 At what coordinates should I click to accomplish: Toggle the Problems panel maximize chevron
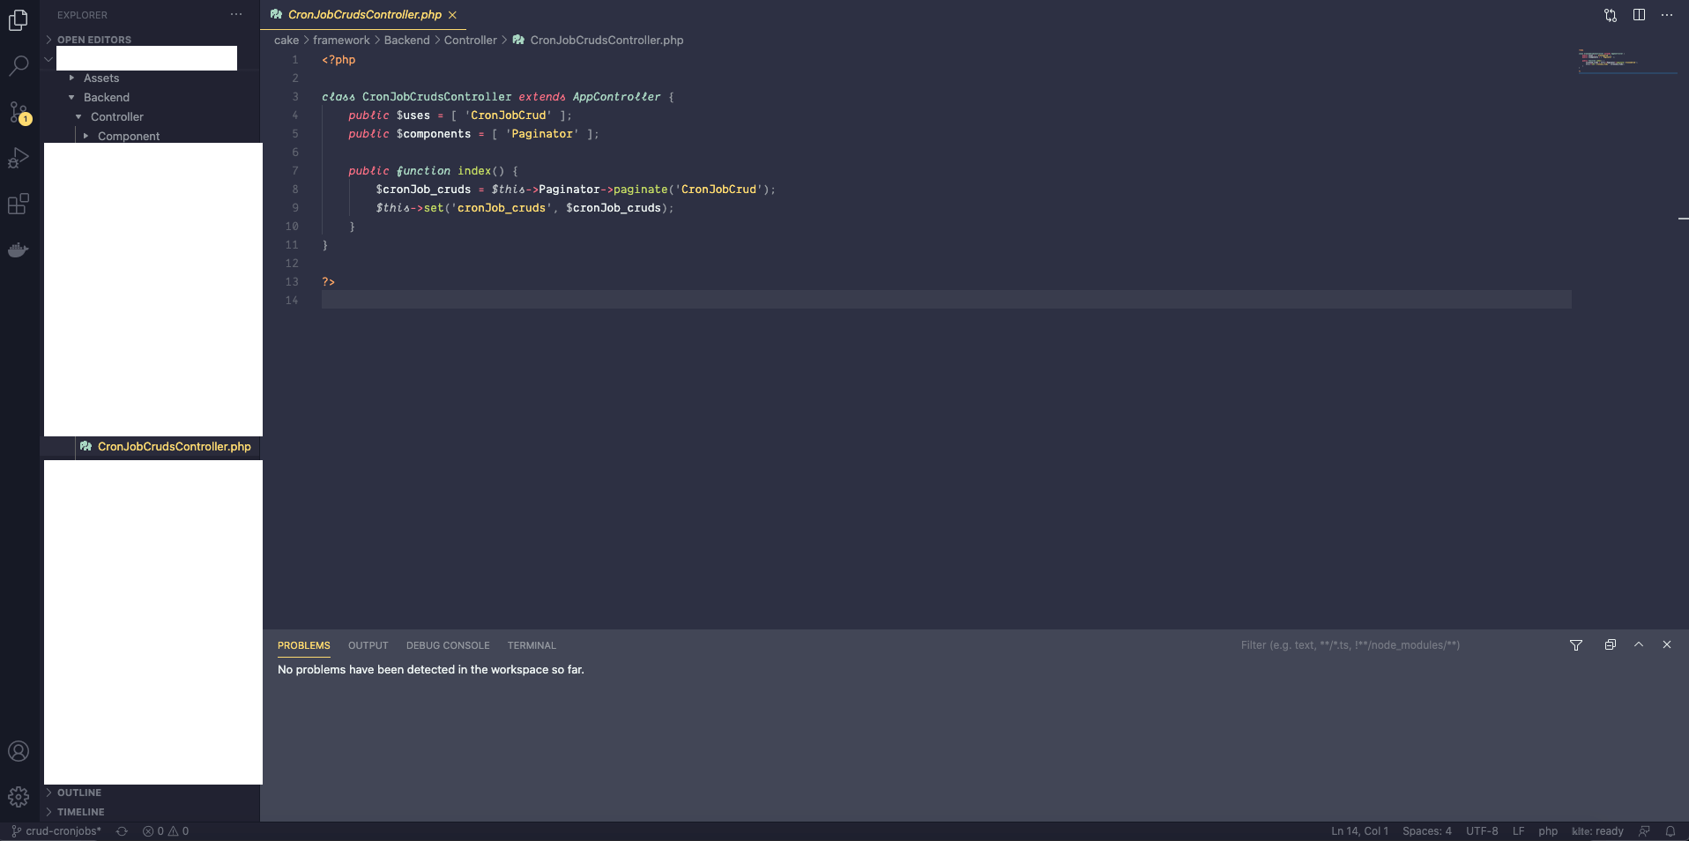click(x=1638, y=645)
